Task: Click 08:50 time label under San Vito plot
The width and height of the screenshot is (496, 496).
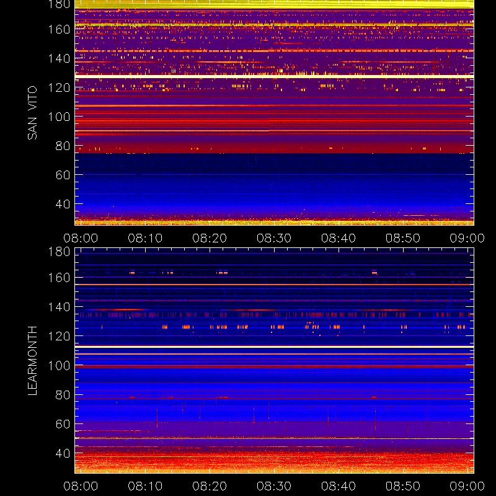Action: coord(403,238)
